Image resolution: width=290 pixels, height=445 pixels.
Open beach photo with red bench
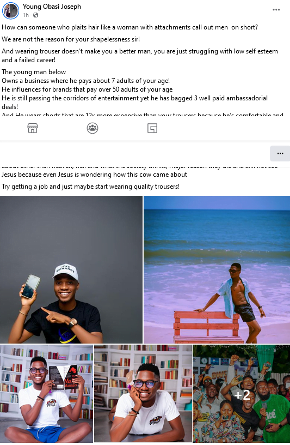click(217, 269)
